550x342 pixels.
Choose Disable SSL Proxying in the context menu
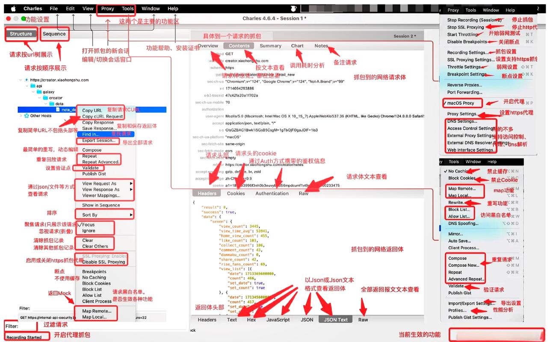[x=103, y=262]
